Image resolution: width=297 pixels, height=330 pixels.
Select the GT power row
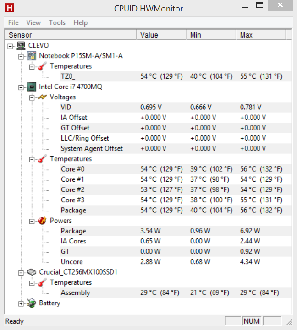pyautogui.click(x=176, y=251)
